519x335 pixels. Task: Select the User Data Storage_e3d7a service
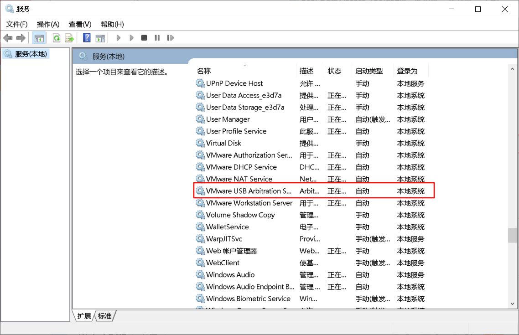pos(245,107)
